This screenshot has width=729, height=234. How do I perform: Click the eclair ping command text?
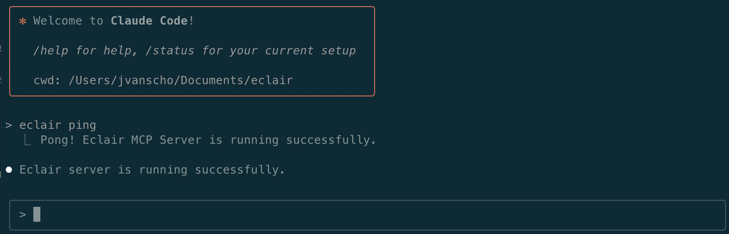click(x=57, y=125)
